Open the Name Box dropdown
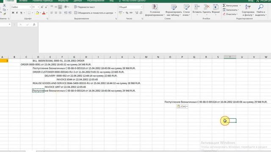Screen dimensions: 271x152 [9, 24]
